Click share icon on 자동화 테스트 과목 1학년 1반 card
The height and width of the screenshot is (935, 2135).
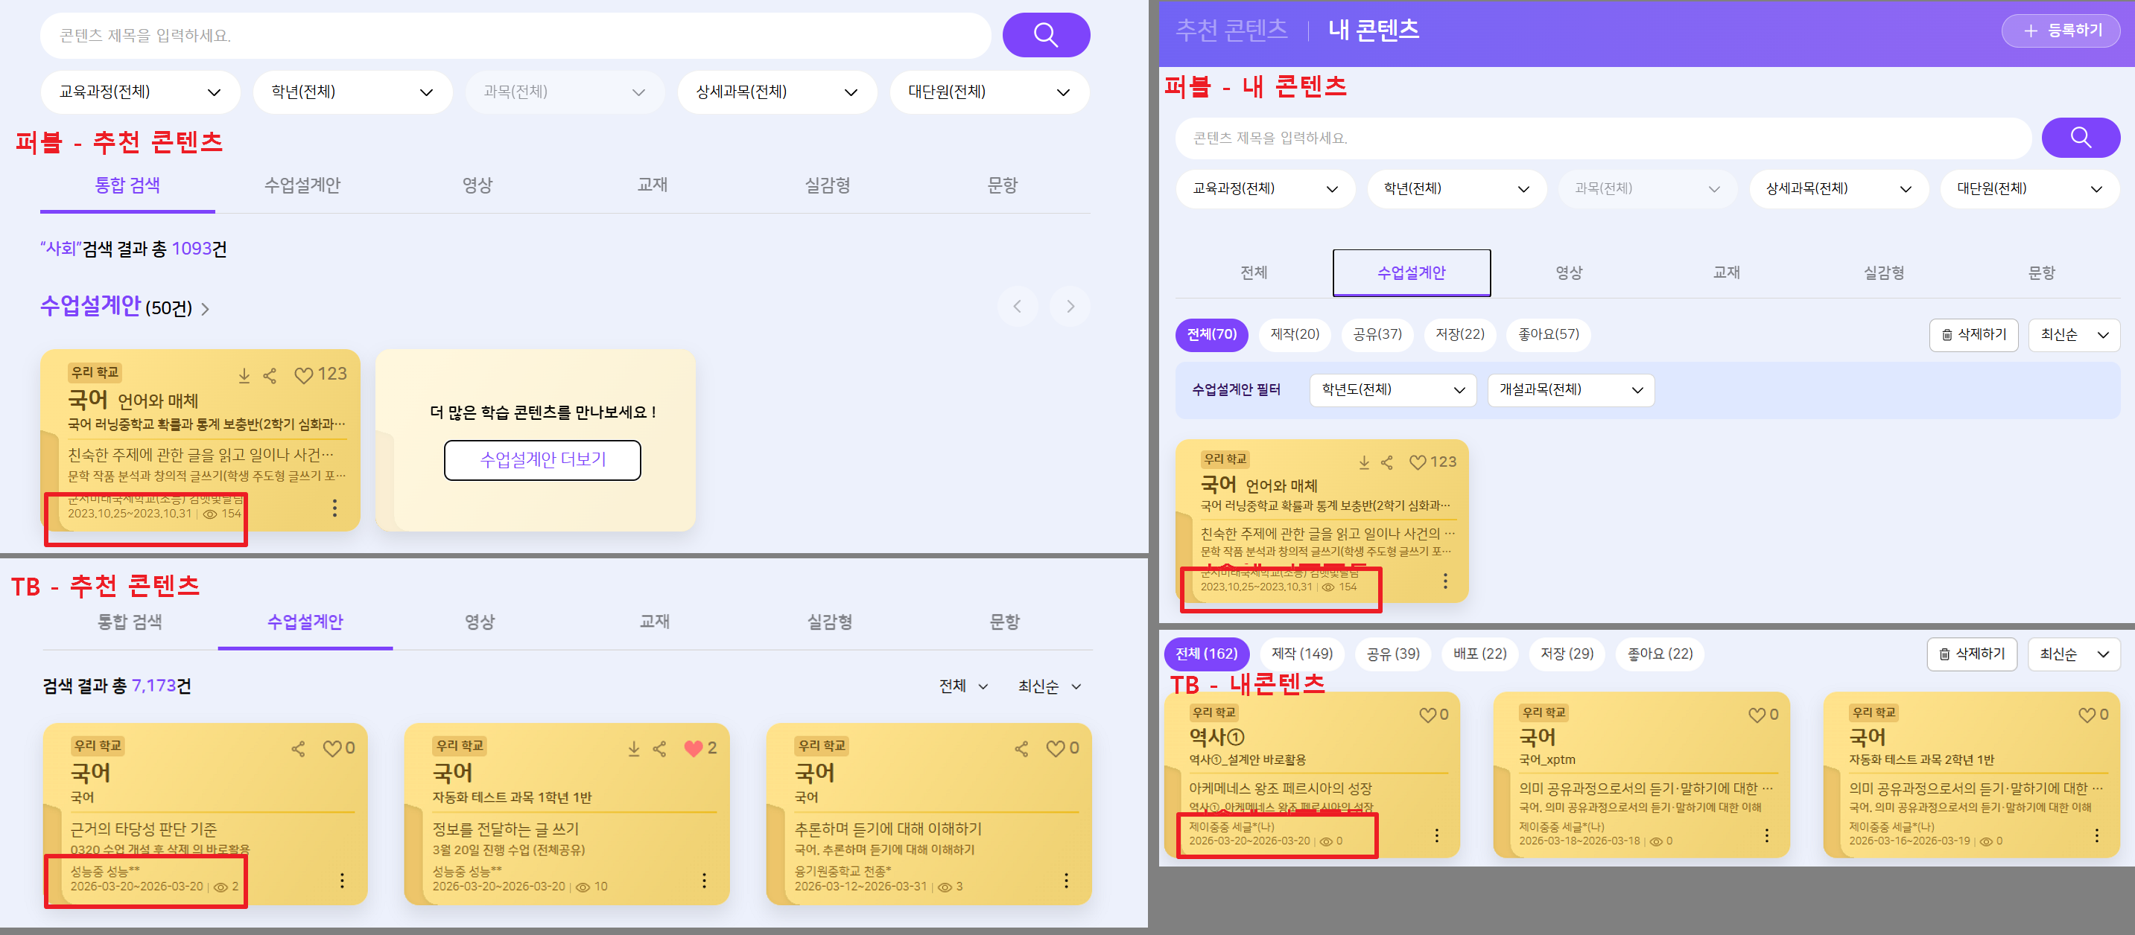pyautogui.click(x=660, y=749)
